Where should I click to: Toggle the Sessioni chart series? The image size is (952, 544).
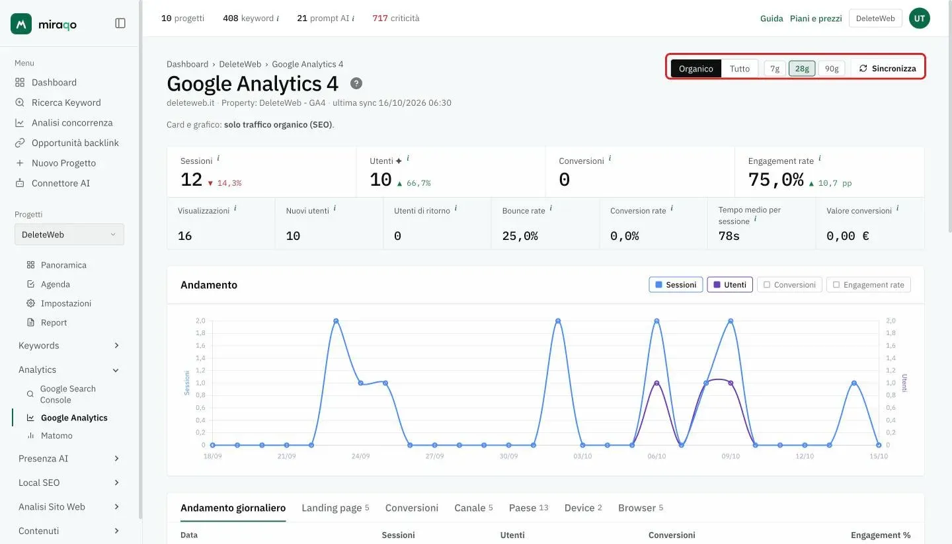[x=676, y=285]
